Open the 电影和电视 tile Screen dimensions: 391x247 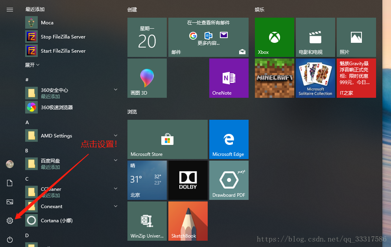[315, 37]
